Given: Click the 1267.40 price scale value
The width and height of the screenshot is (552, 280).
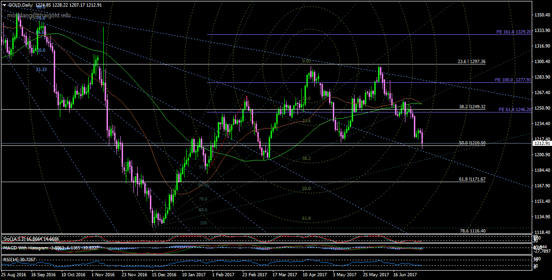Looking at the screenshot, I should coord(542,92).
